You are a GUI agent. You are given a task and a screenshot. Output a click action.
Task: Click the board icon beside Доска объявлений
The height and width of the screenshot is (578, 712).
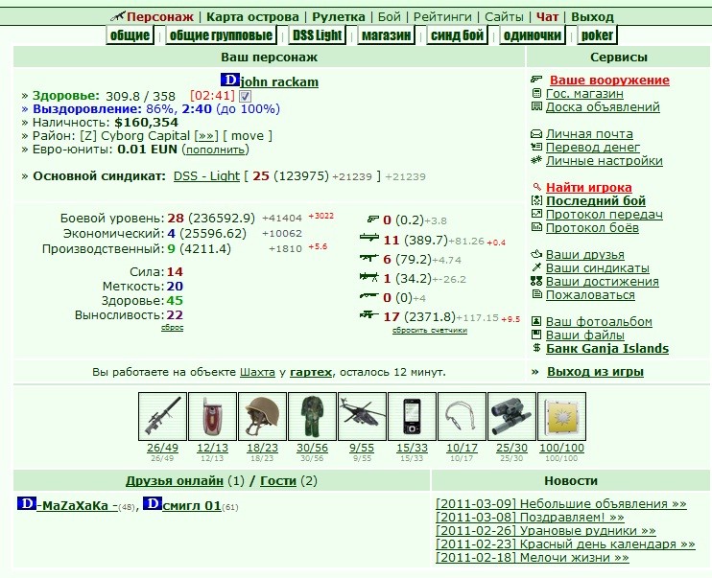[536, 106]
